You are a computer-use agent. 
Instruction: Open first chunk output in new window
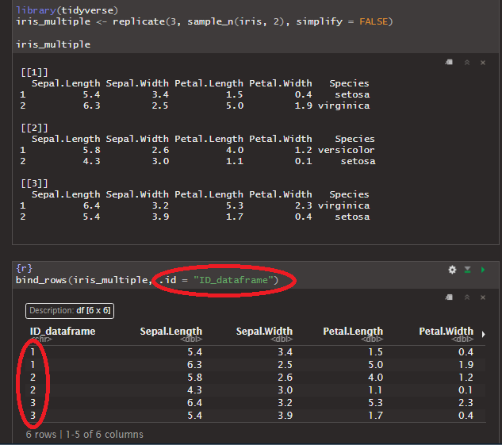coord(449,62)
